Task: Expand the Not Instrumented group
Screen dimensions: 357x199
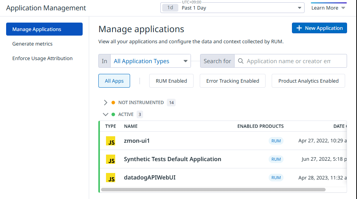Action: 106,103
